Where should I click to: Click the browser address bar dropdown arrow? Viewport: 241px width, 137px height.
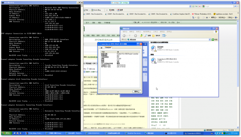190,6
